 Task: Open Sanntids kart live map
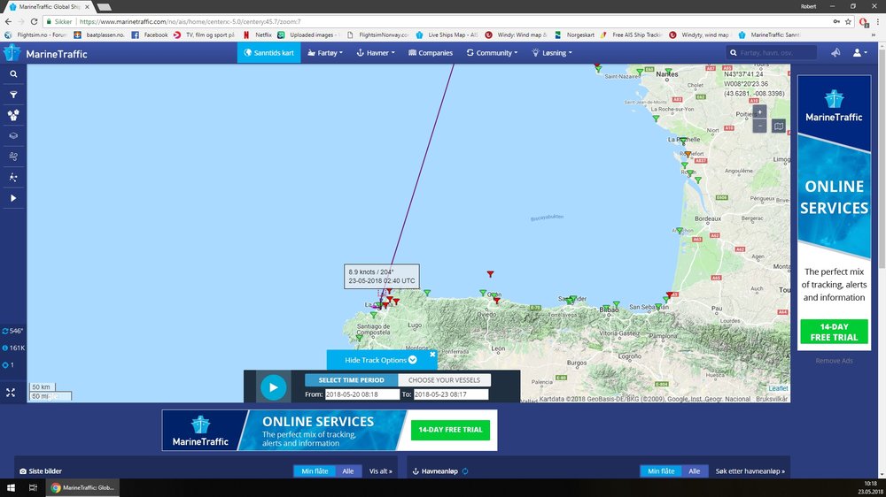269,53
